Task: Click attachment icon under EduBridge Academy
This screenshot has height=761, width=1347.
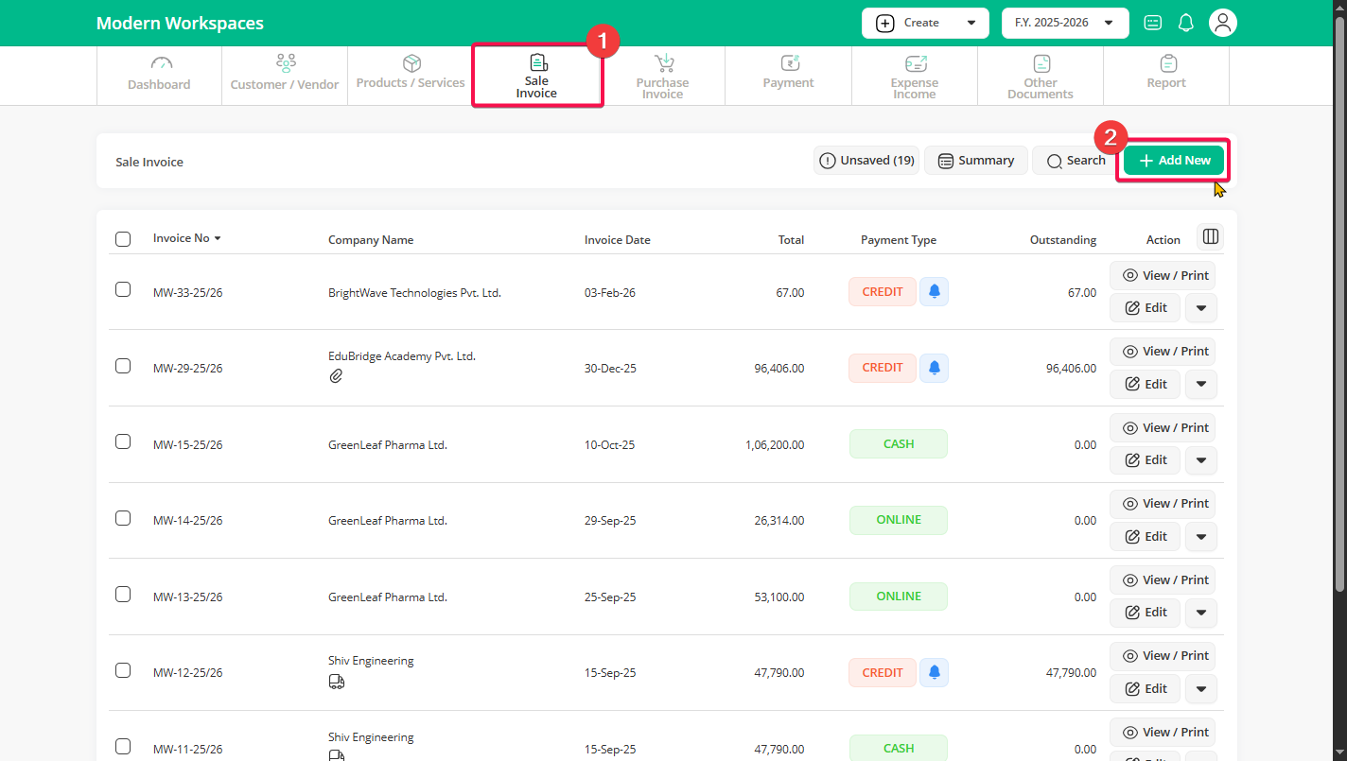Action: pyautogui.click(x=336, y=376)
